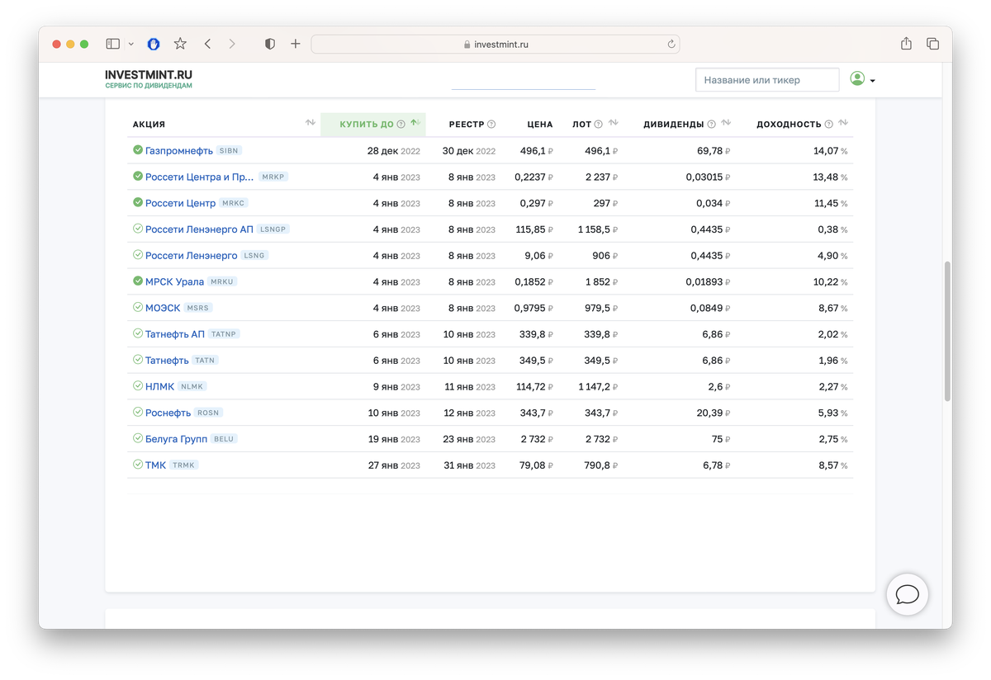Sort by 'Купить до' column header
This screenshot has height=680, width=991.
[373, 125]
